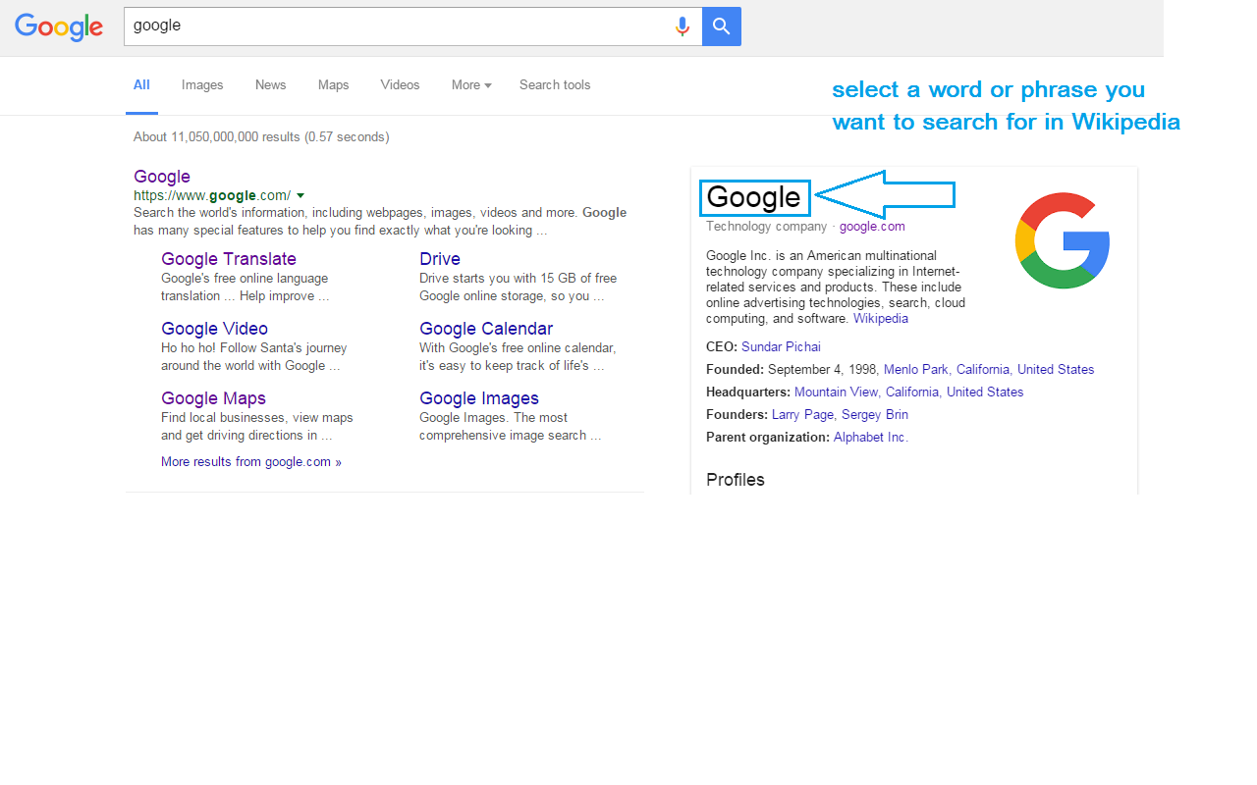Open the Google Video sitelink
This screenshot has height=785, width=1257.
214,329
